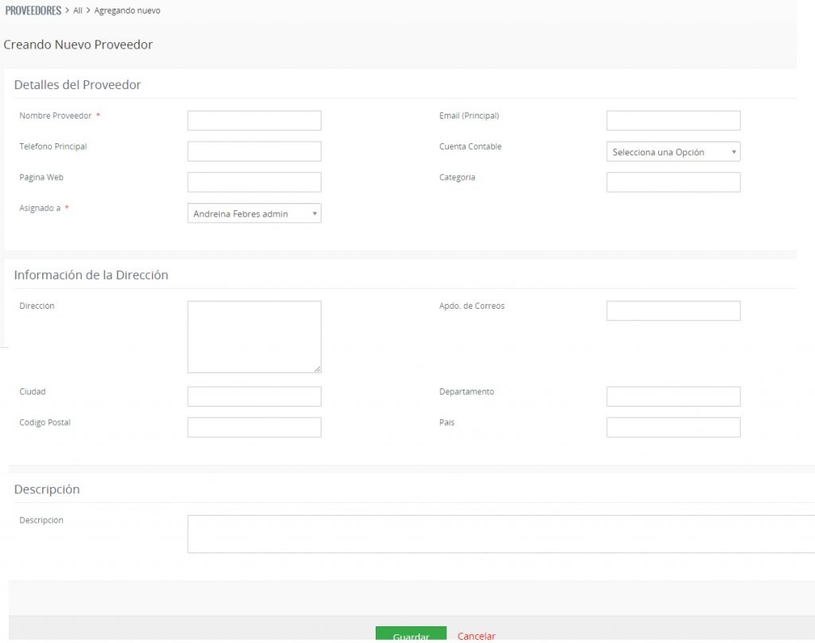The width and height of the screenshot is (815, 643).
Task: Click the Ciudad input field
Action: click(254, 396)
